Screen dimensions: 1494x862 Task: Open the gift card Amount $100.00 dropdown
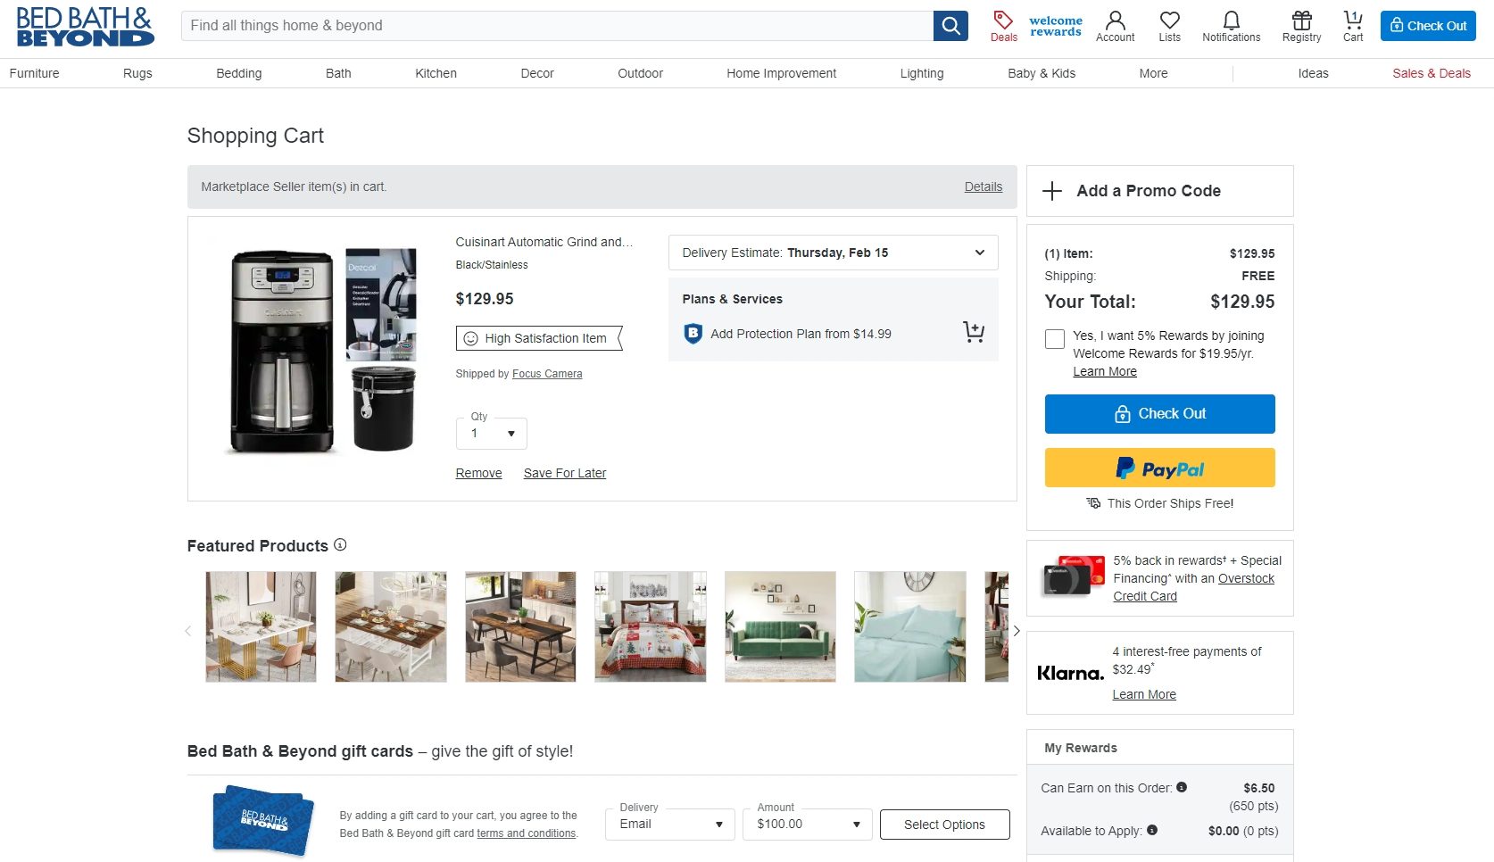pos(808,824)
